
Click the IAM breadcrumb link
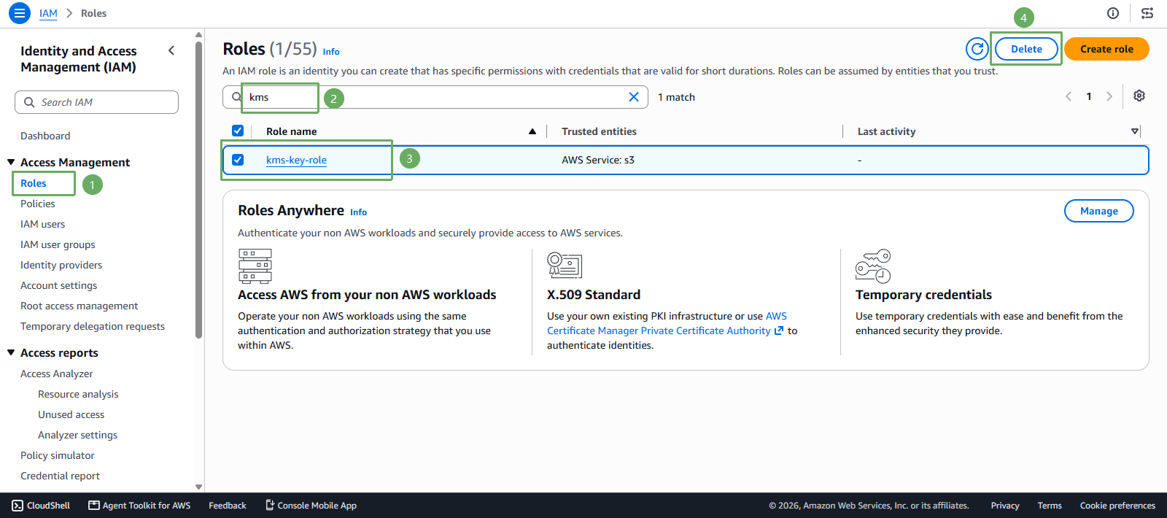(x=48, y=13)
